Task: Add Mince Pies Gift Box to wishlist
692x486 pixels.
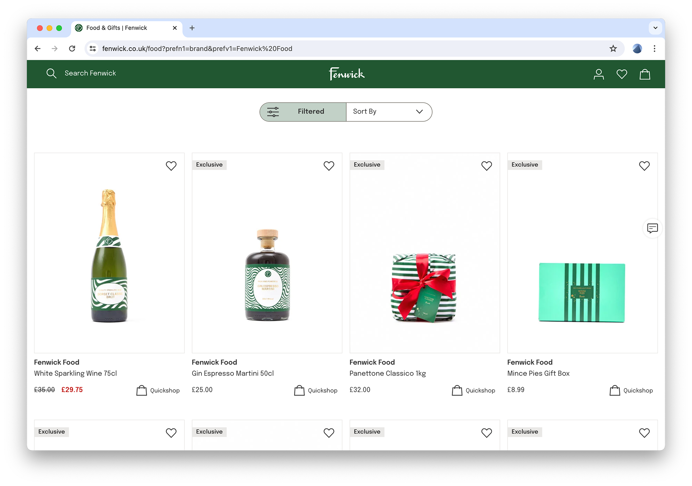Action: point(644,166)
